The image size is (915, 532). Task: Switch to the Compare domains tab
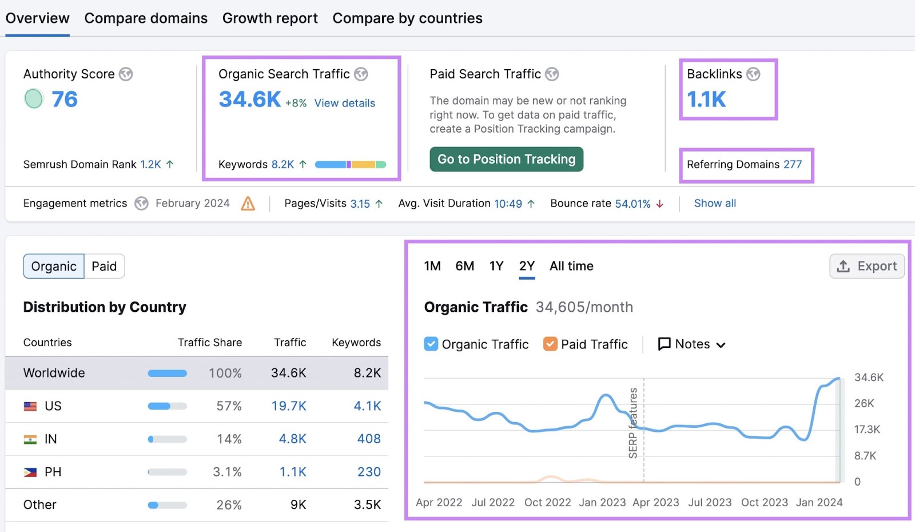tap(146, 18)
